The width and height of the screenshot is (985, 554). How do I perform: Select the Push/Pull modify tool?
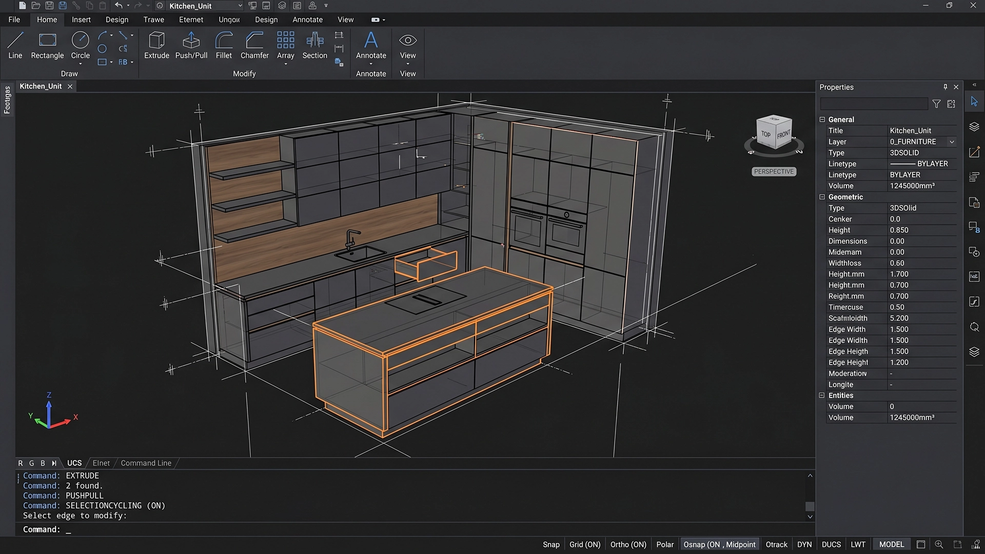pos(191,46)
